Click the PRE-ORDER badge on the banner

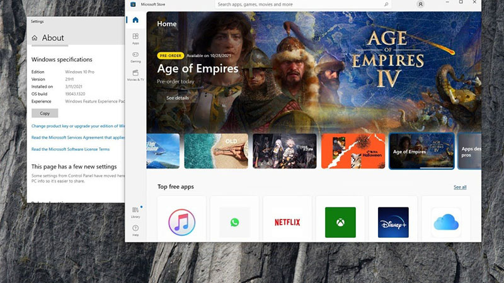click(170, 55)
